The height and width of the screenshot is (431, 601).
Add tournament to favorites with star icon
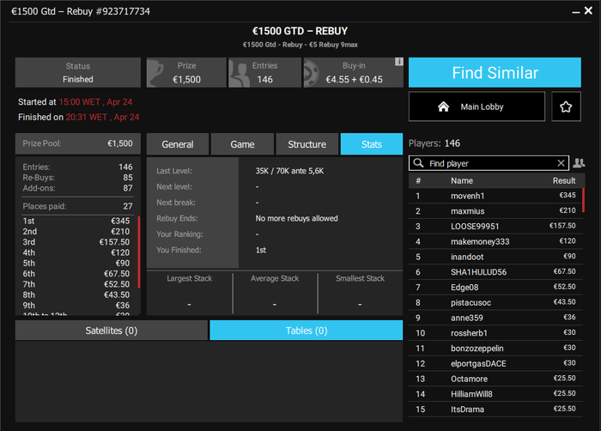tap(566, 106)
